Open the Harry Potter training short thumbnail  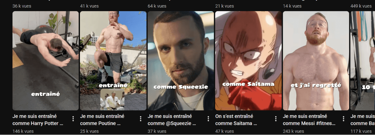pos(45,61)
